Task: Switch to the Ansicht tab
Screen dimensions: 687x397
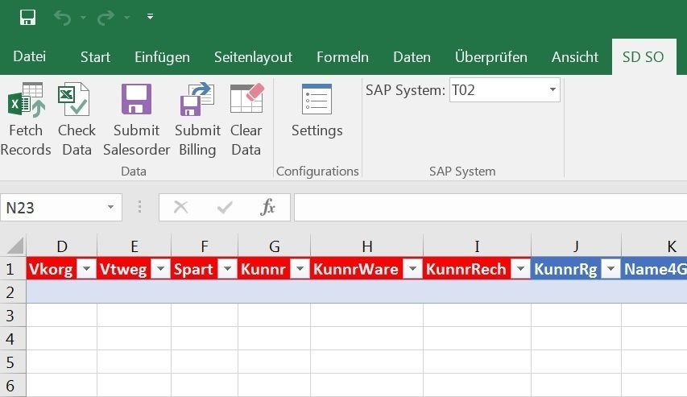Action: tap(575, 57)
